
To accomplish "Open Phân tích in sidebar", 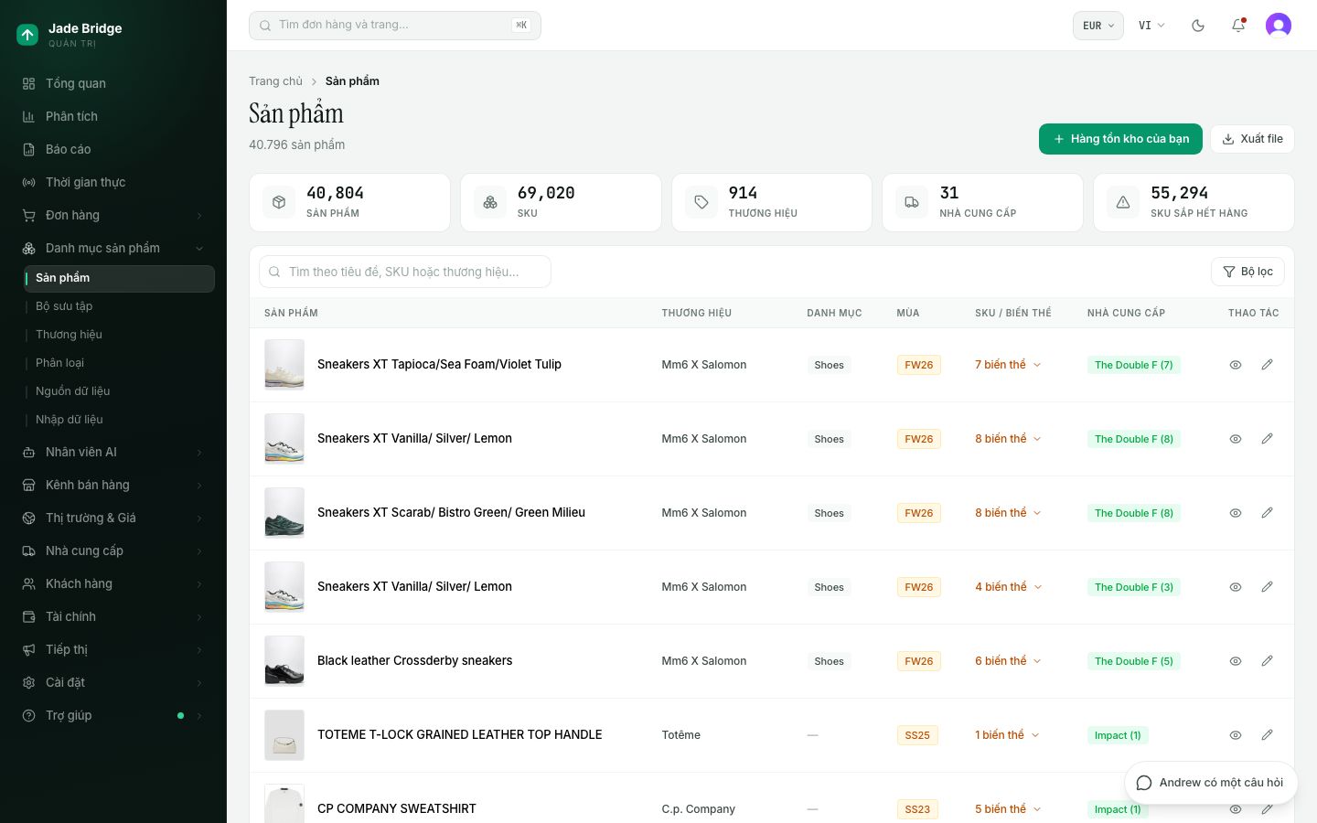I will coord(113,116).
